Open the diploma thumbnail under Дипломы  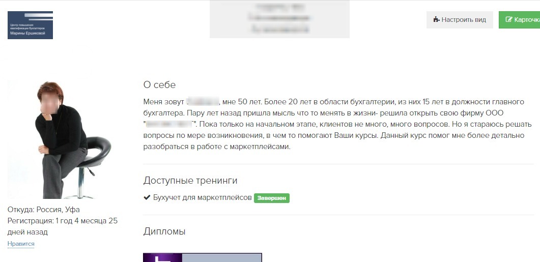pyautogui.click(x=203, y=257)
